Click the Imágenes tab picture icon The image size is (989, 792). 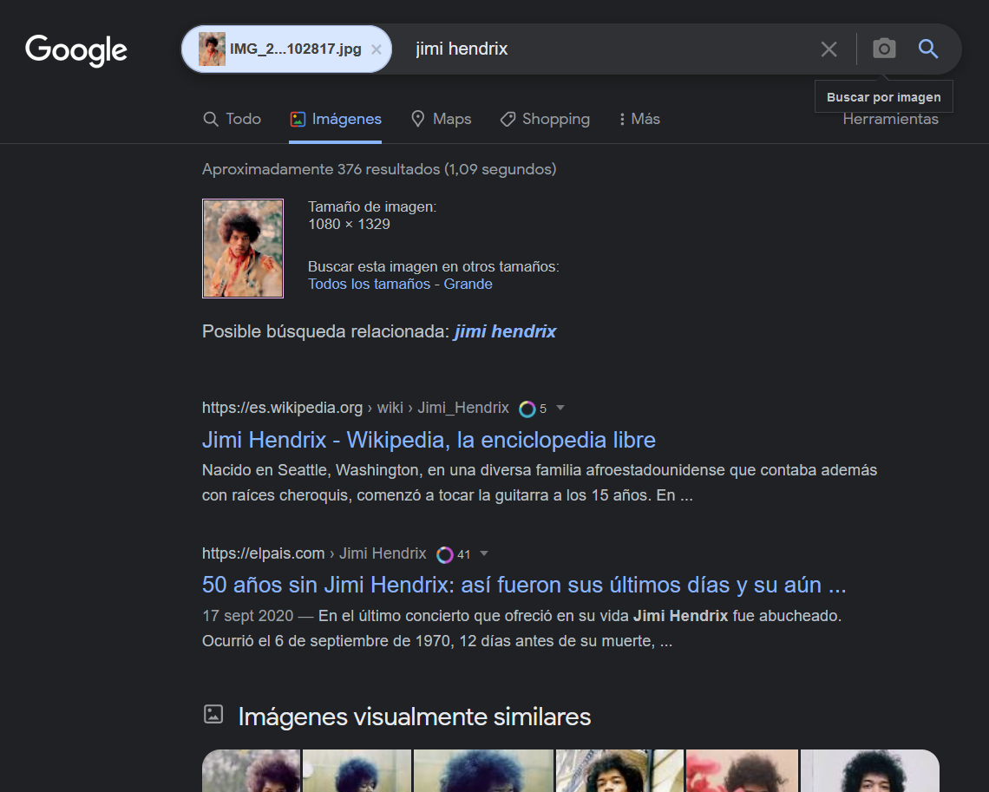(x=298, y=119)
